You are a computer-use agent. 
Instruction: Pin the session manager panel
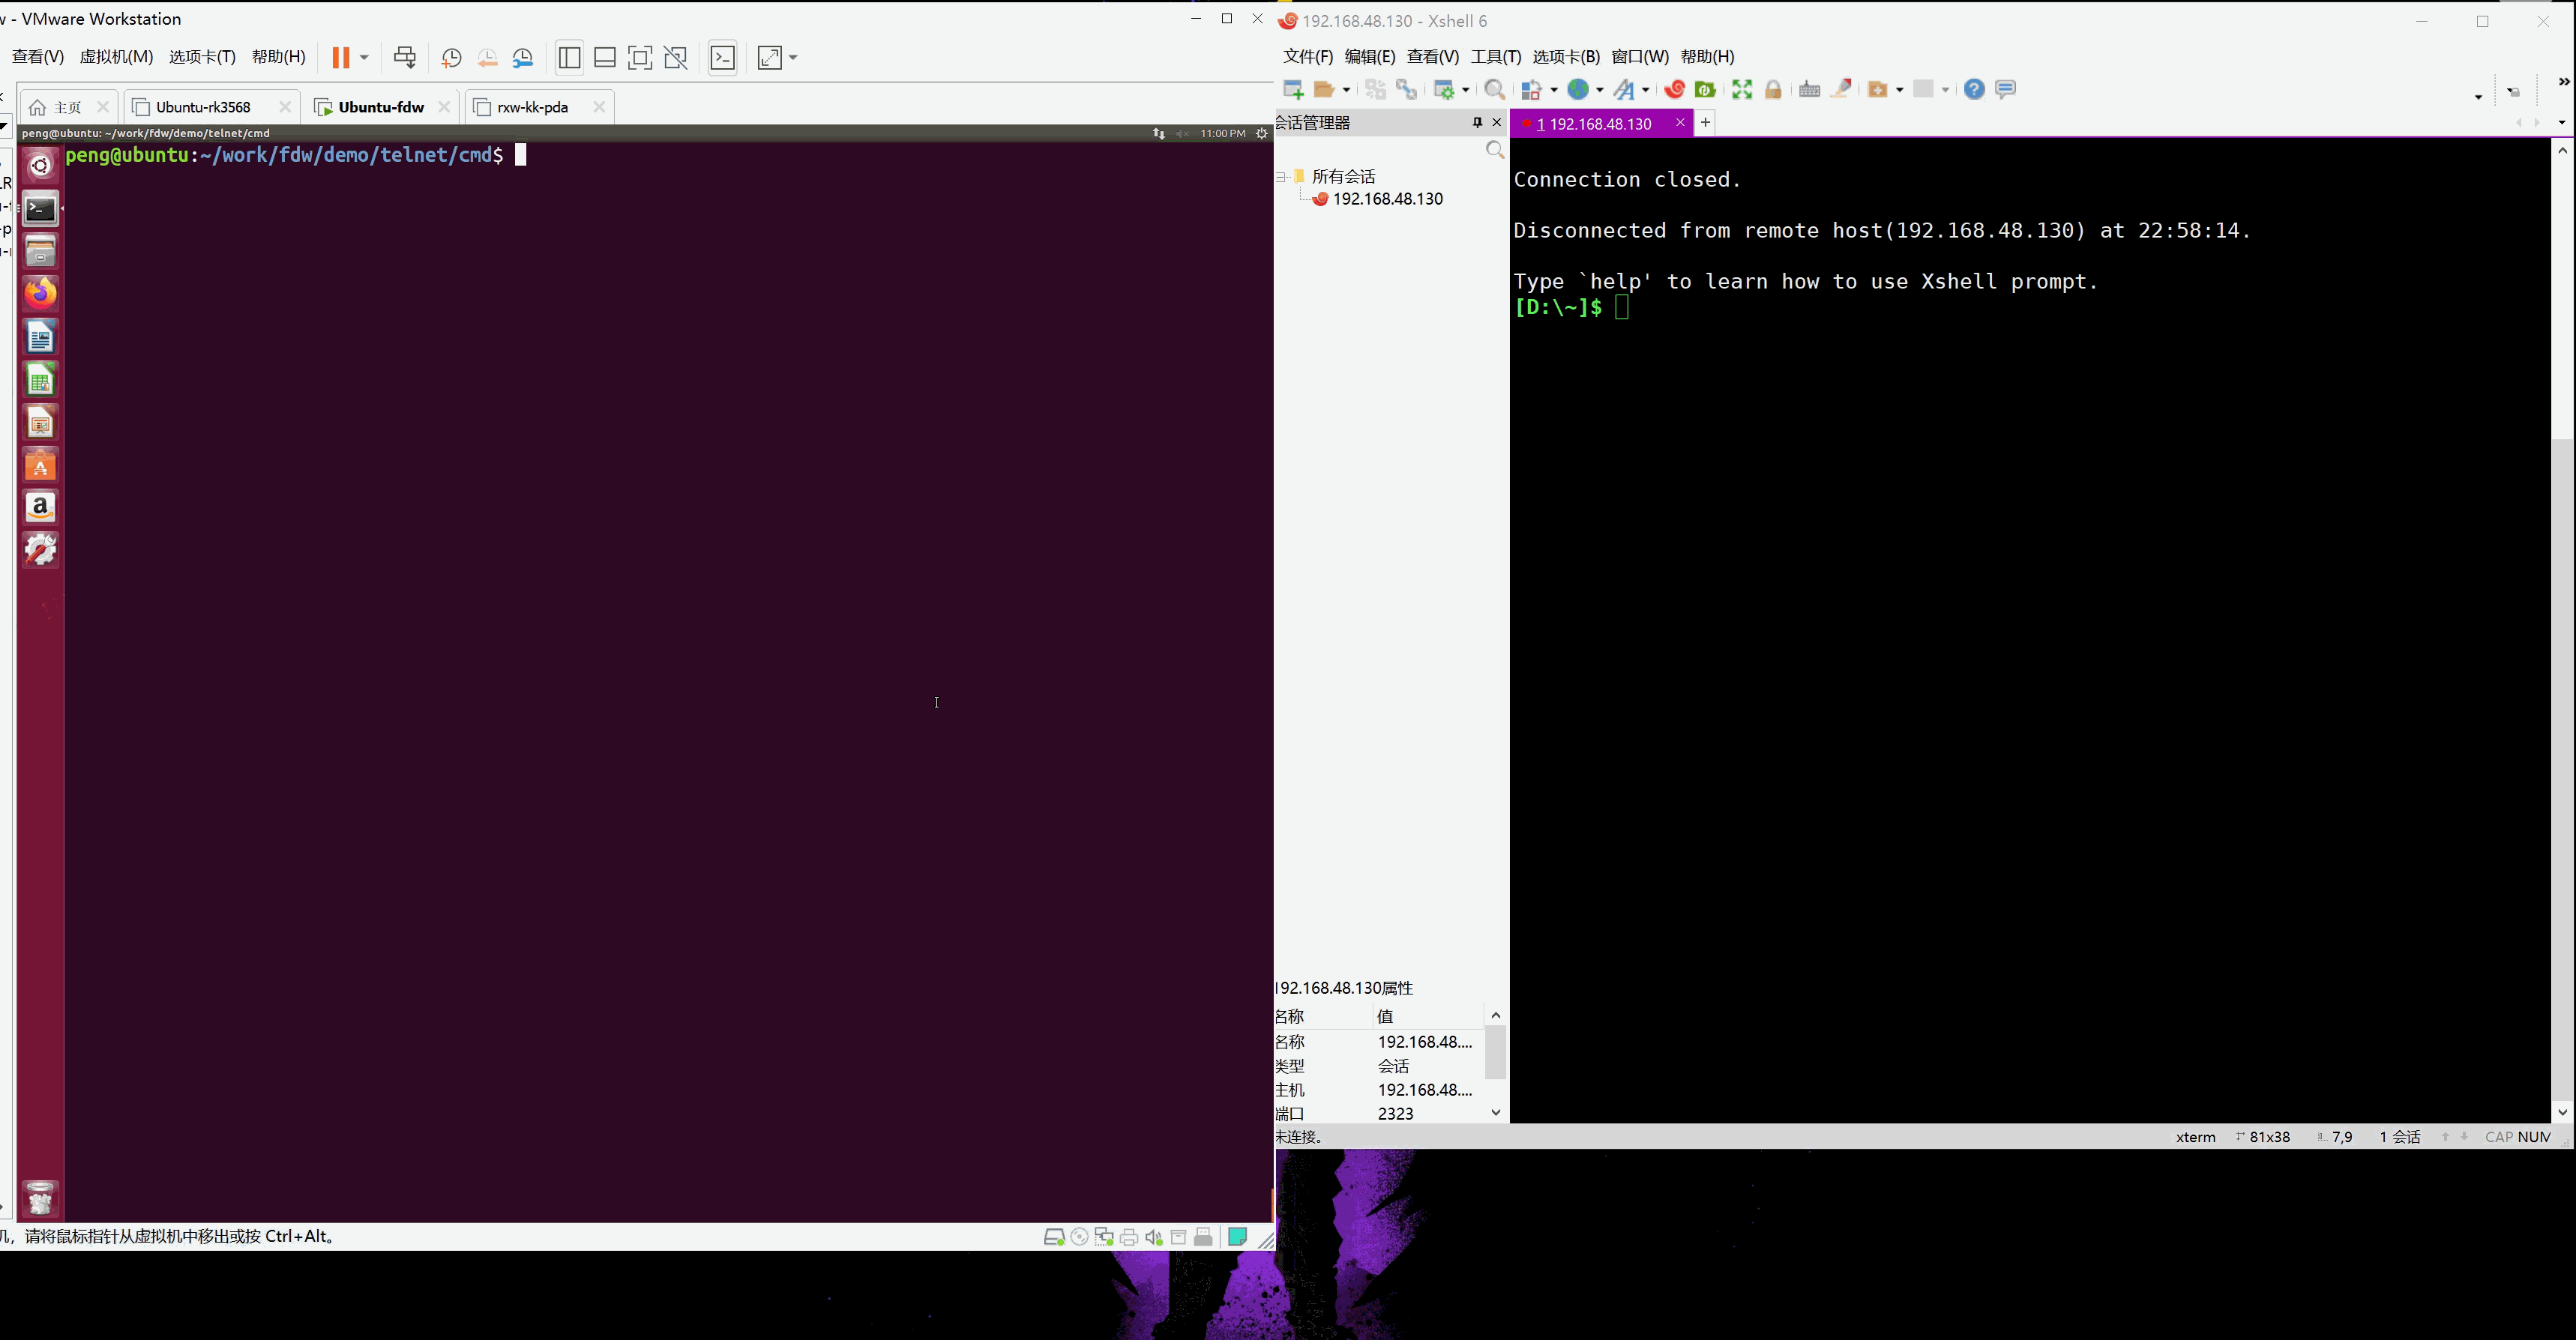[x=1477, y=122]
